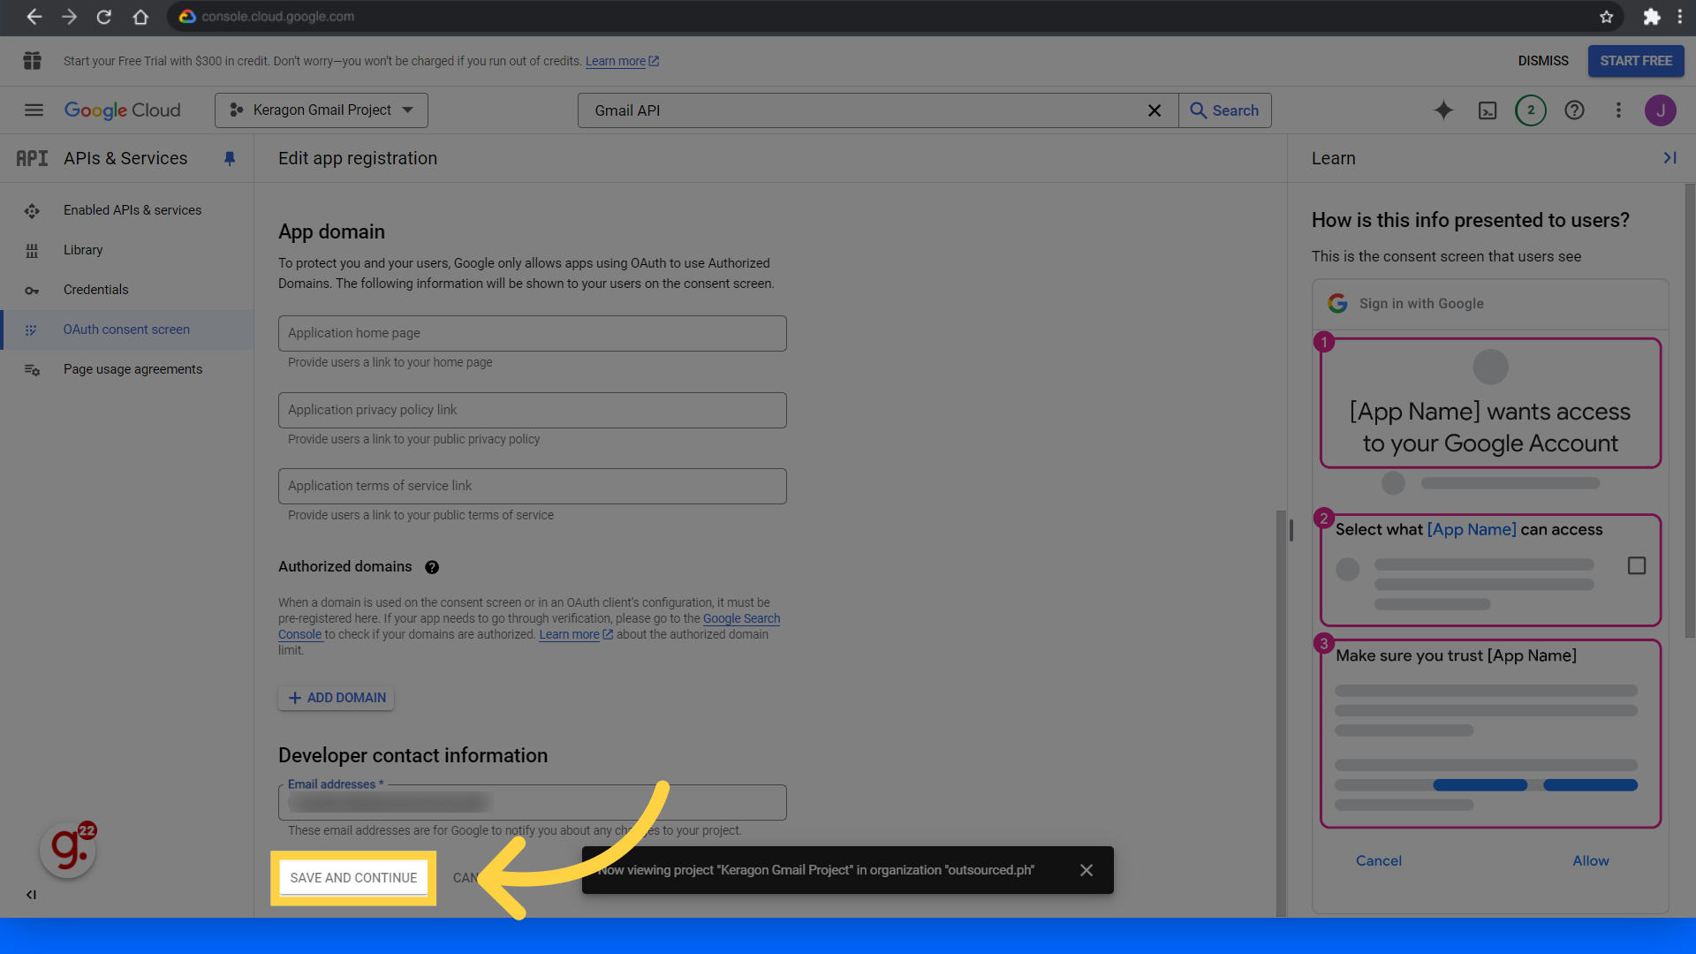
Task: Click ADD DOMAIN button
Action: pos(337,698)
